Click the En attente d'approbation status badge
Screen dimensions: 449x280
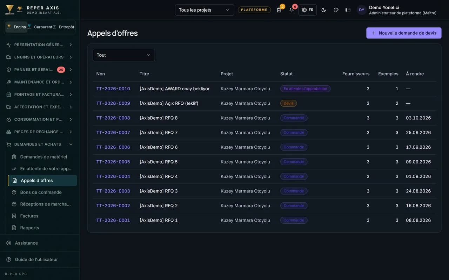point(305,89)
